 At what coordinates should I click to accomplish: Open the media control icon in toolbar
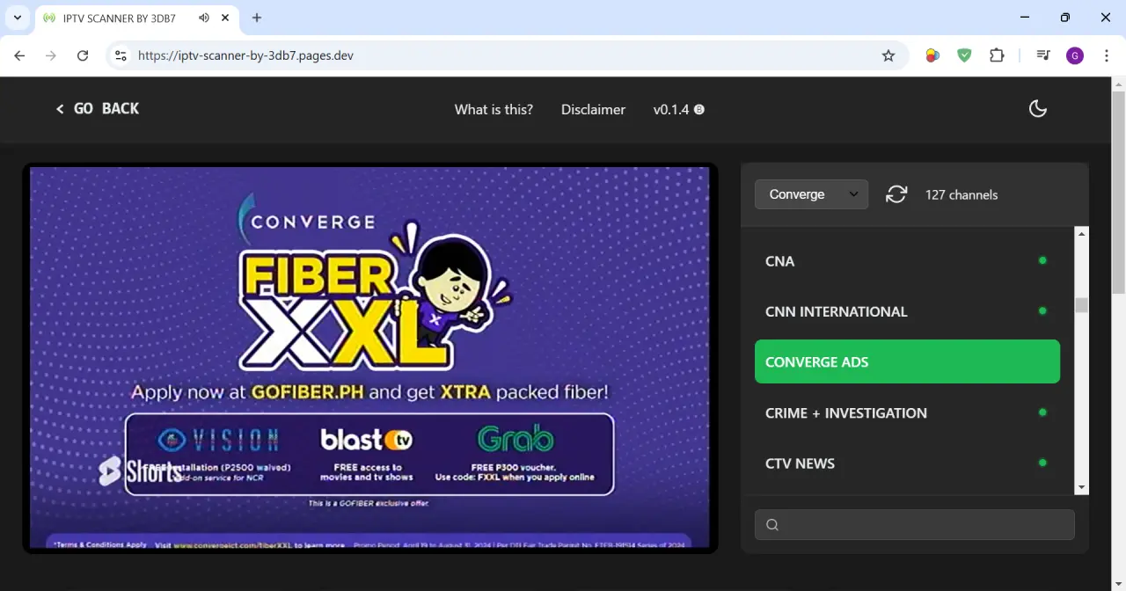click(x=1043, y=55)
